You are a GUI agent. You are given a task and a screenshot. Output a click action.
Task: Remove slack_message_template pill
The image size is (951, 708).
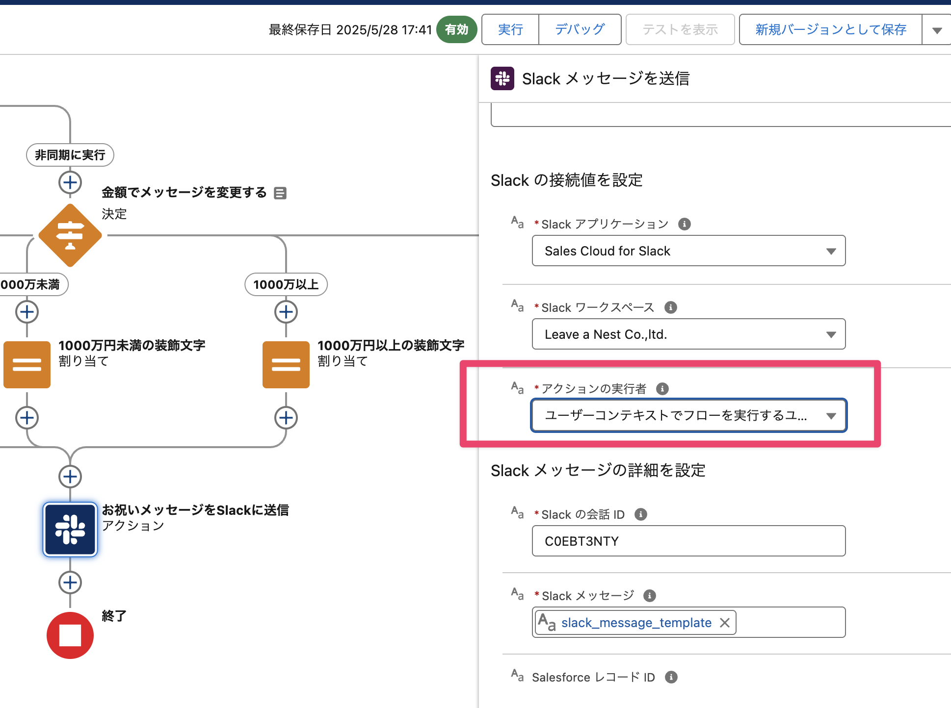(725, 623)
